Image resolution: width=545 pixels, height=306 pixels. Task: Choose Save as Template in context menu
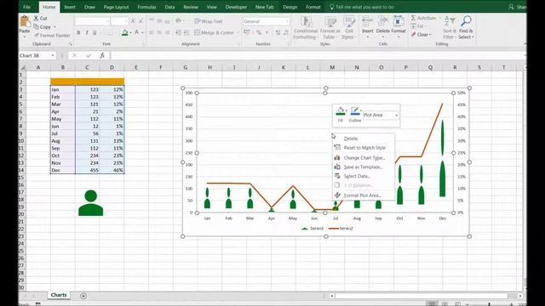point(364,167)
